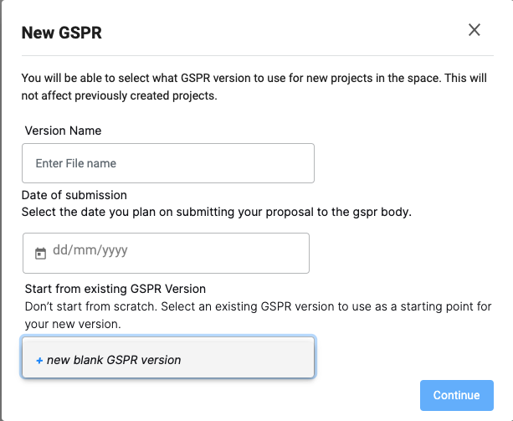Click the 'New GSPR' dialog heading
Viewport: 513px width, 421px height.
tap(61, 33)
